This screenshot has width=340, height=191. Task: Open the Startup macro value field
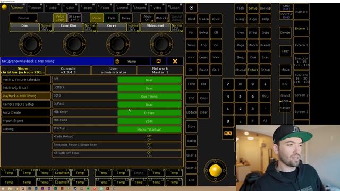[149, 129]
